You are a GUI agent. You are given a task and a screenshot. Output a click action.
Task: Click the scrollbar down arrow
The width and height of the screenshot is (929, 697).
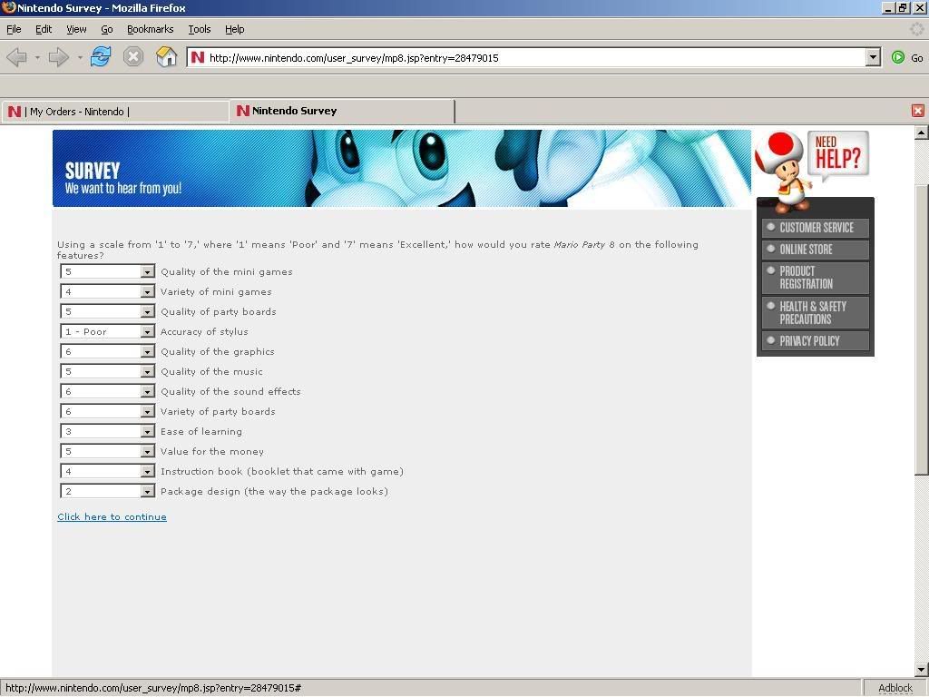[x=921, y=671]
